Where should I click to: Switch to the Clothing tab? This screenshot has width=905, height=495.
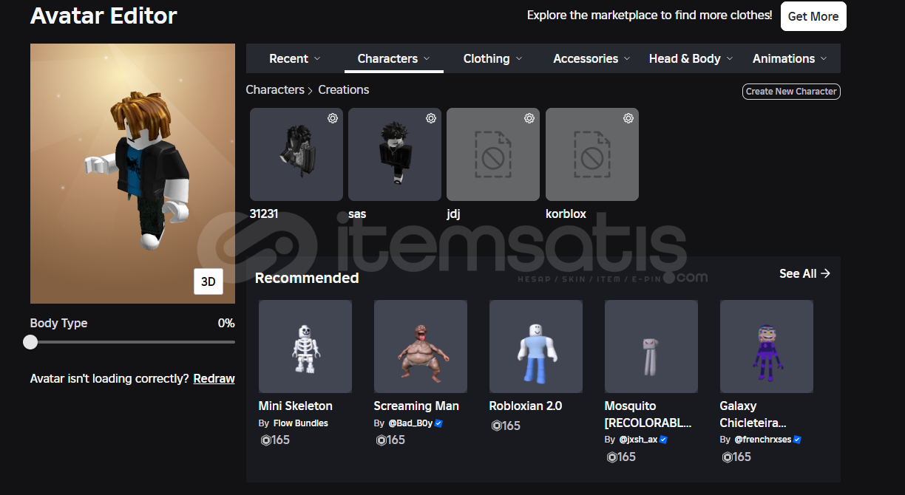(493, 58)
